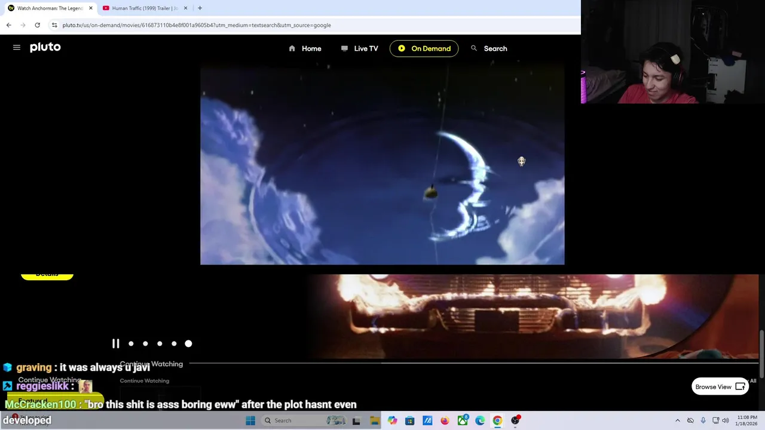This screenshot has width=765, height=430.
Task: Click the Browse View button
Action: point(720,386)
